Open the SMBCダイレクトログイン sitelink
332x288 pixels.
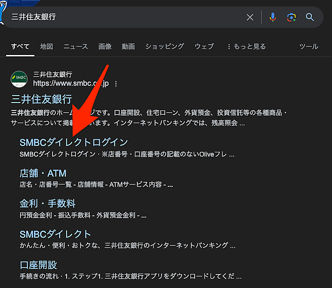tap(74, 143)
